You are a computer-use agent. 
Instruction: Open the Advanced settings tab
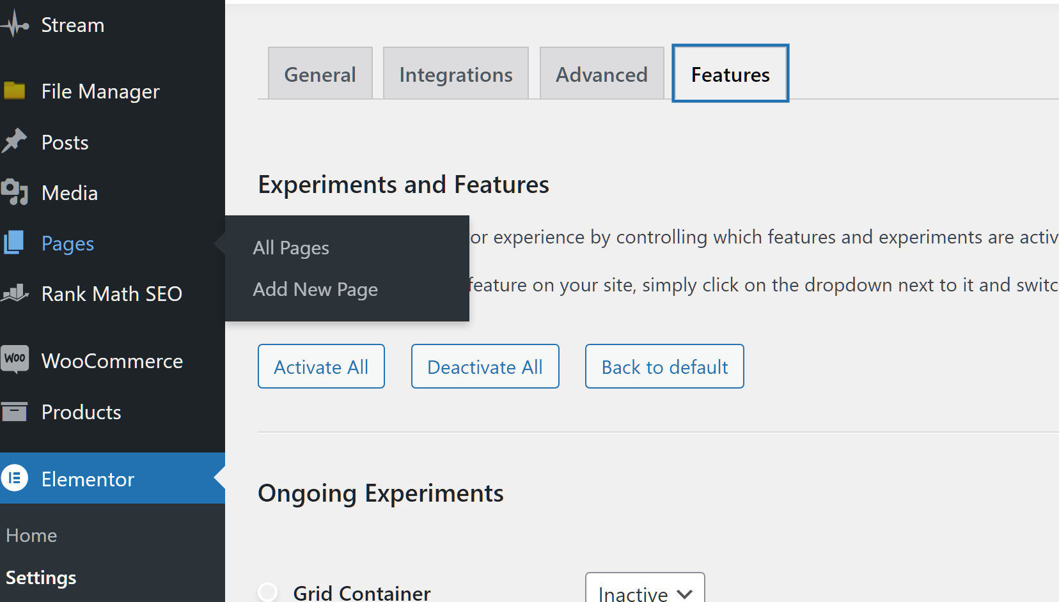point(601,74)
